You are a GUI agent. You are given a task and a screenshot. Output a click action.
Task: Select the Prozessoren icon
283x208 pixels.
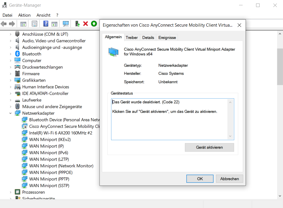pyautogui.click(x=18, y=192)
